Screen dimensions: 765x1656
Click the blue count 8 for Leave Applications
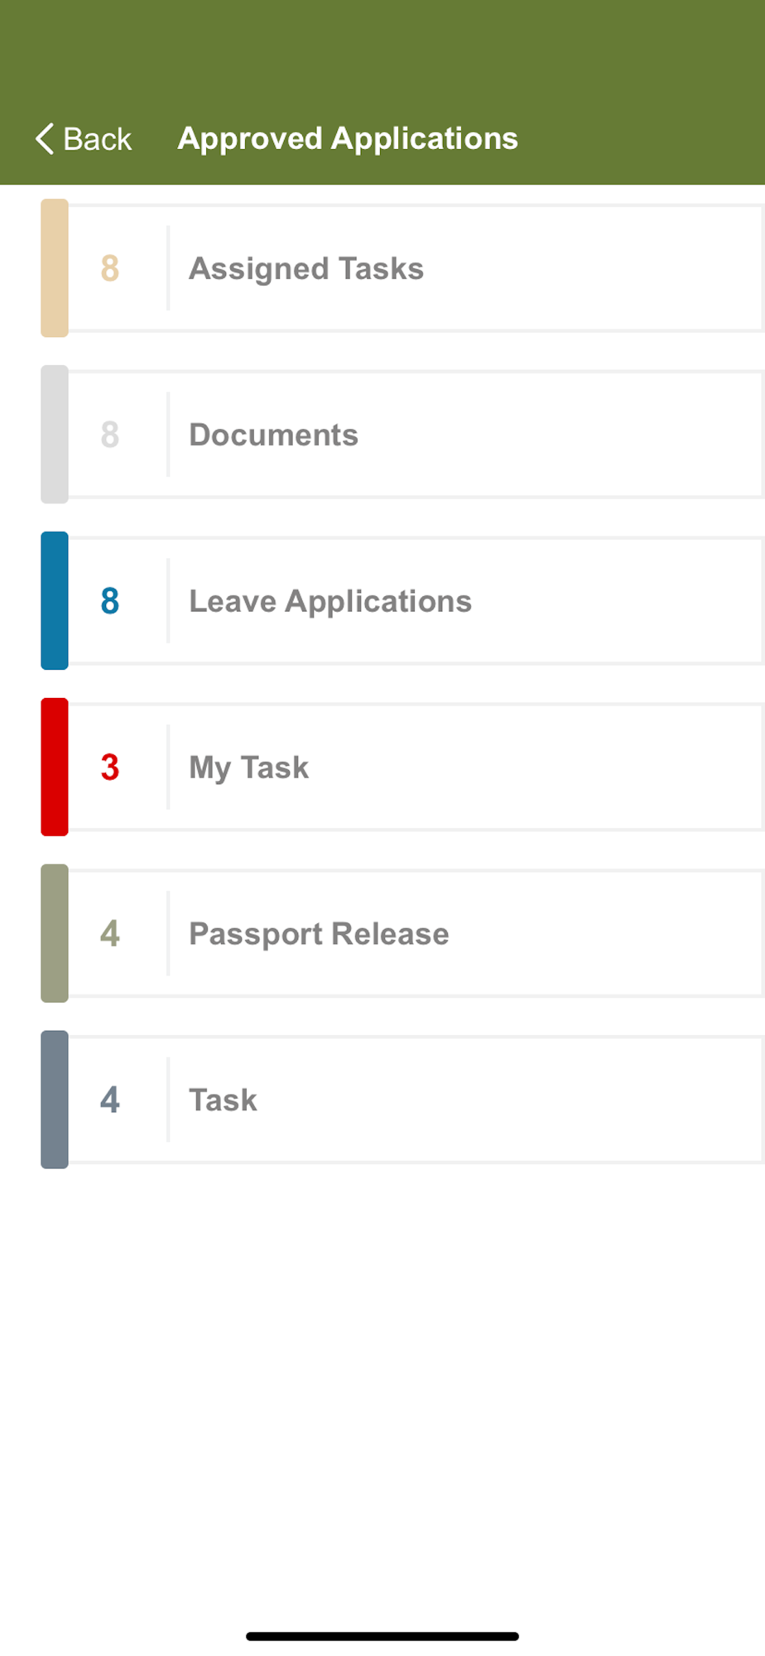110,601
